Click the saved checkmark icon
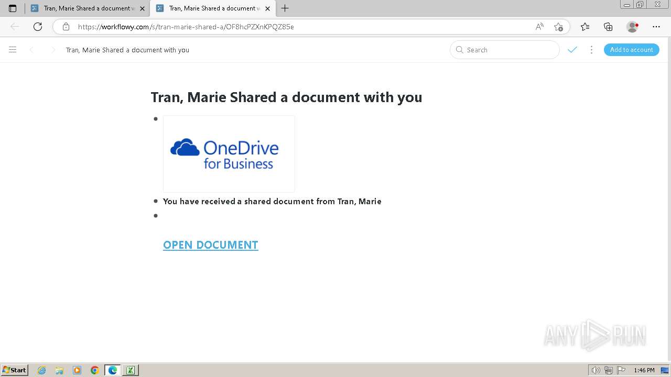 pyautogui.click(x=572, y=50)
